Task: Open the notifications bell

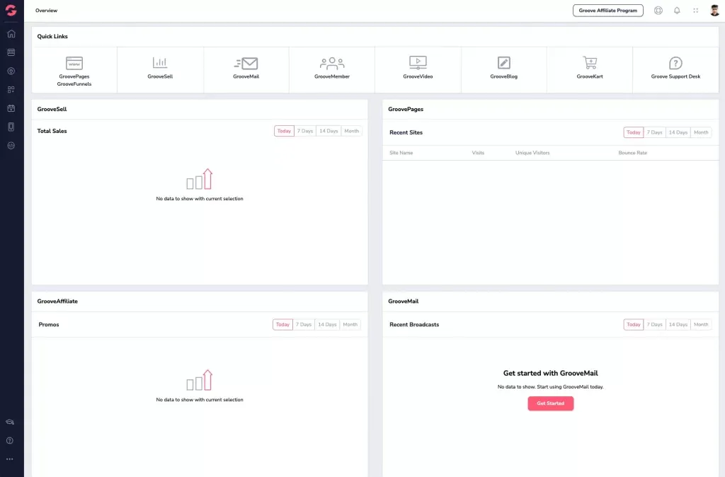Action: 677,10
